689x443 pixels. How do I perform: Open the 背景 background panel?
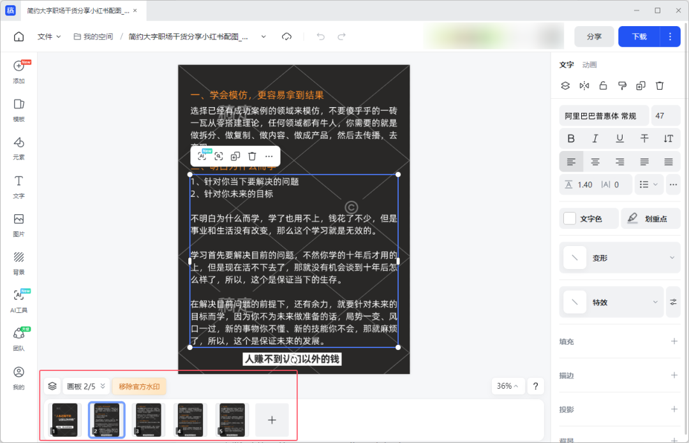point(19,263)
